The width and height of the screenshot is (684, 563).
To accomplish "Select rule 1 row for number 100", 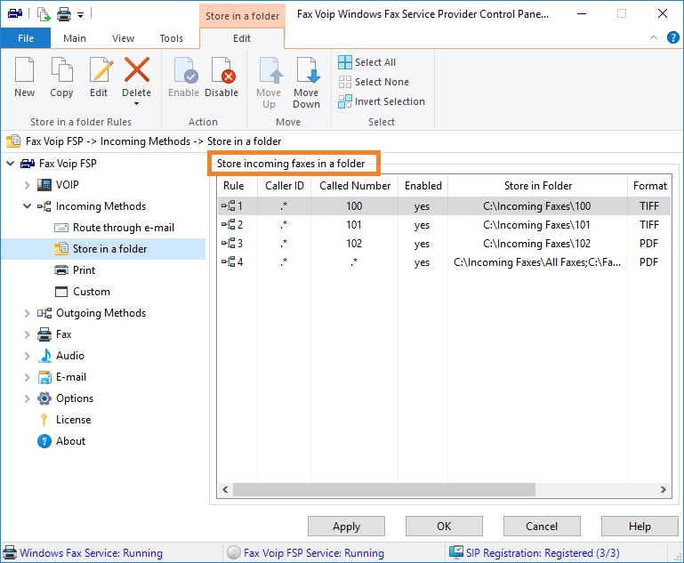I will (x=444, y=205).
